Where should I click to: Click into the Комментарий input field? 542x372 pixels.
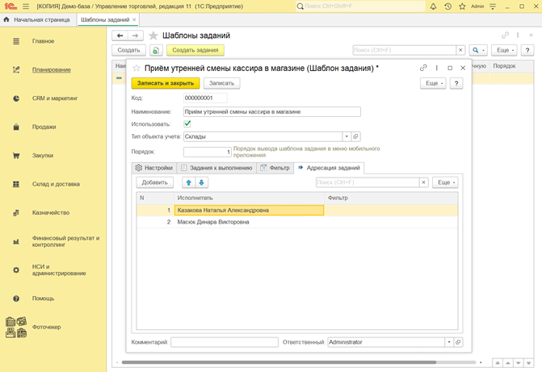224,342
